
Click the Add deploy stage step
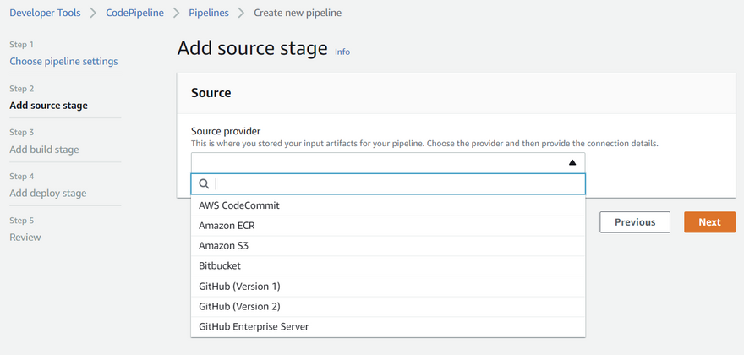[x=47, y=194]
